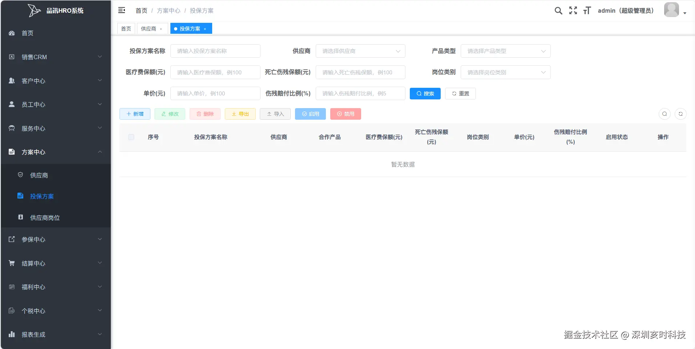Open the header search magnifier

[x=558, y=11]
